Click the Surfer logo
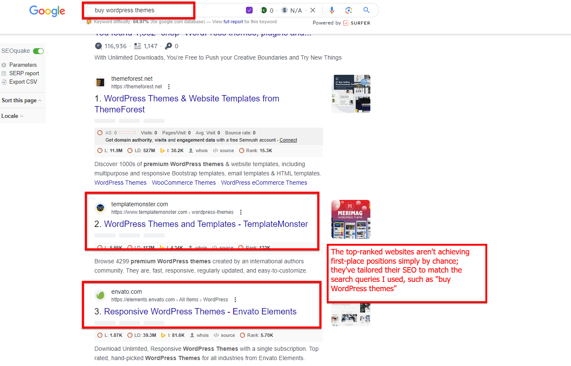Viewport: 571px width, 366px height. point(356,23)
